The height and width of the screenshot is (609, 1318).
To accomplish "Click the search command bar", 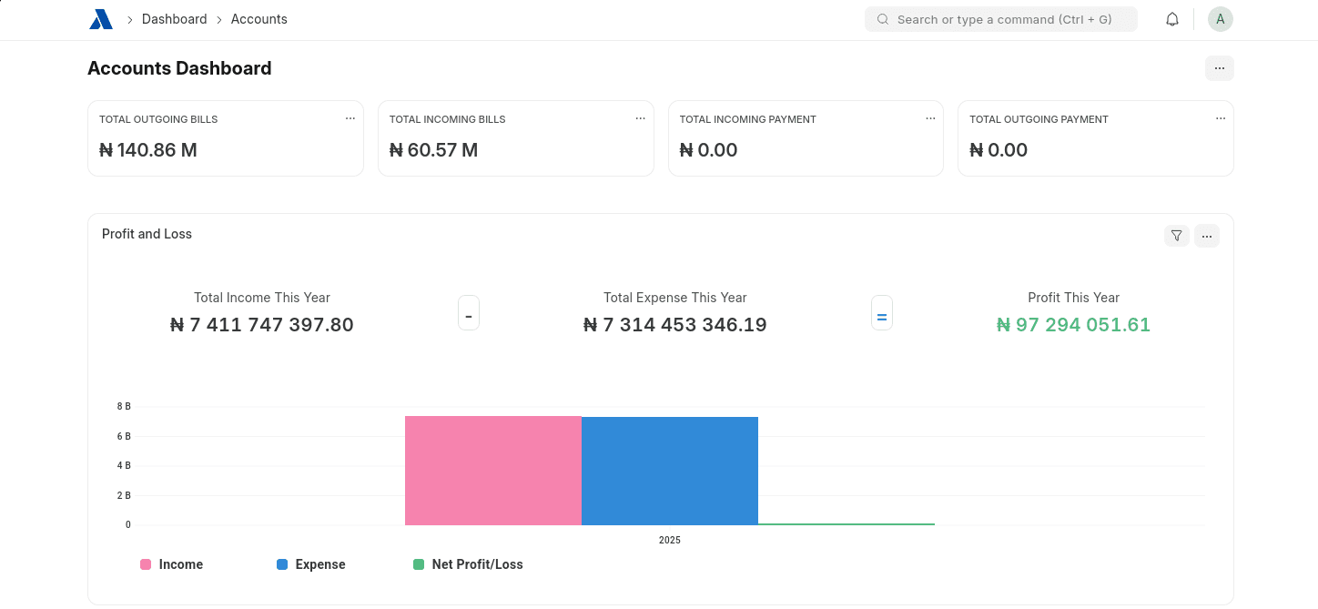I will click(x=1001, y=18).
